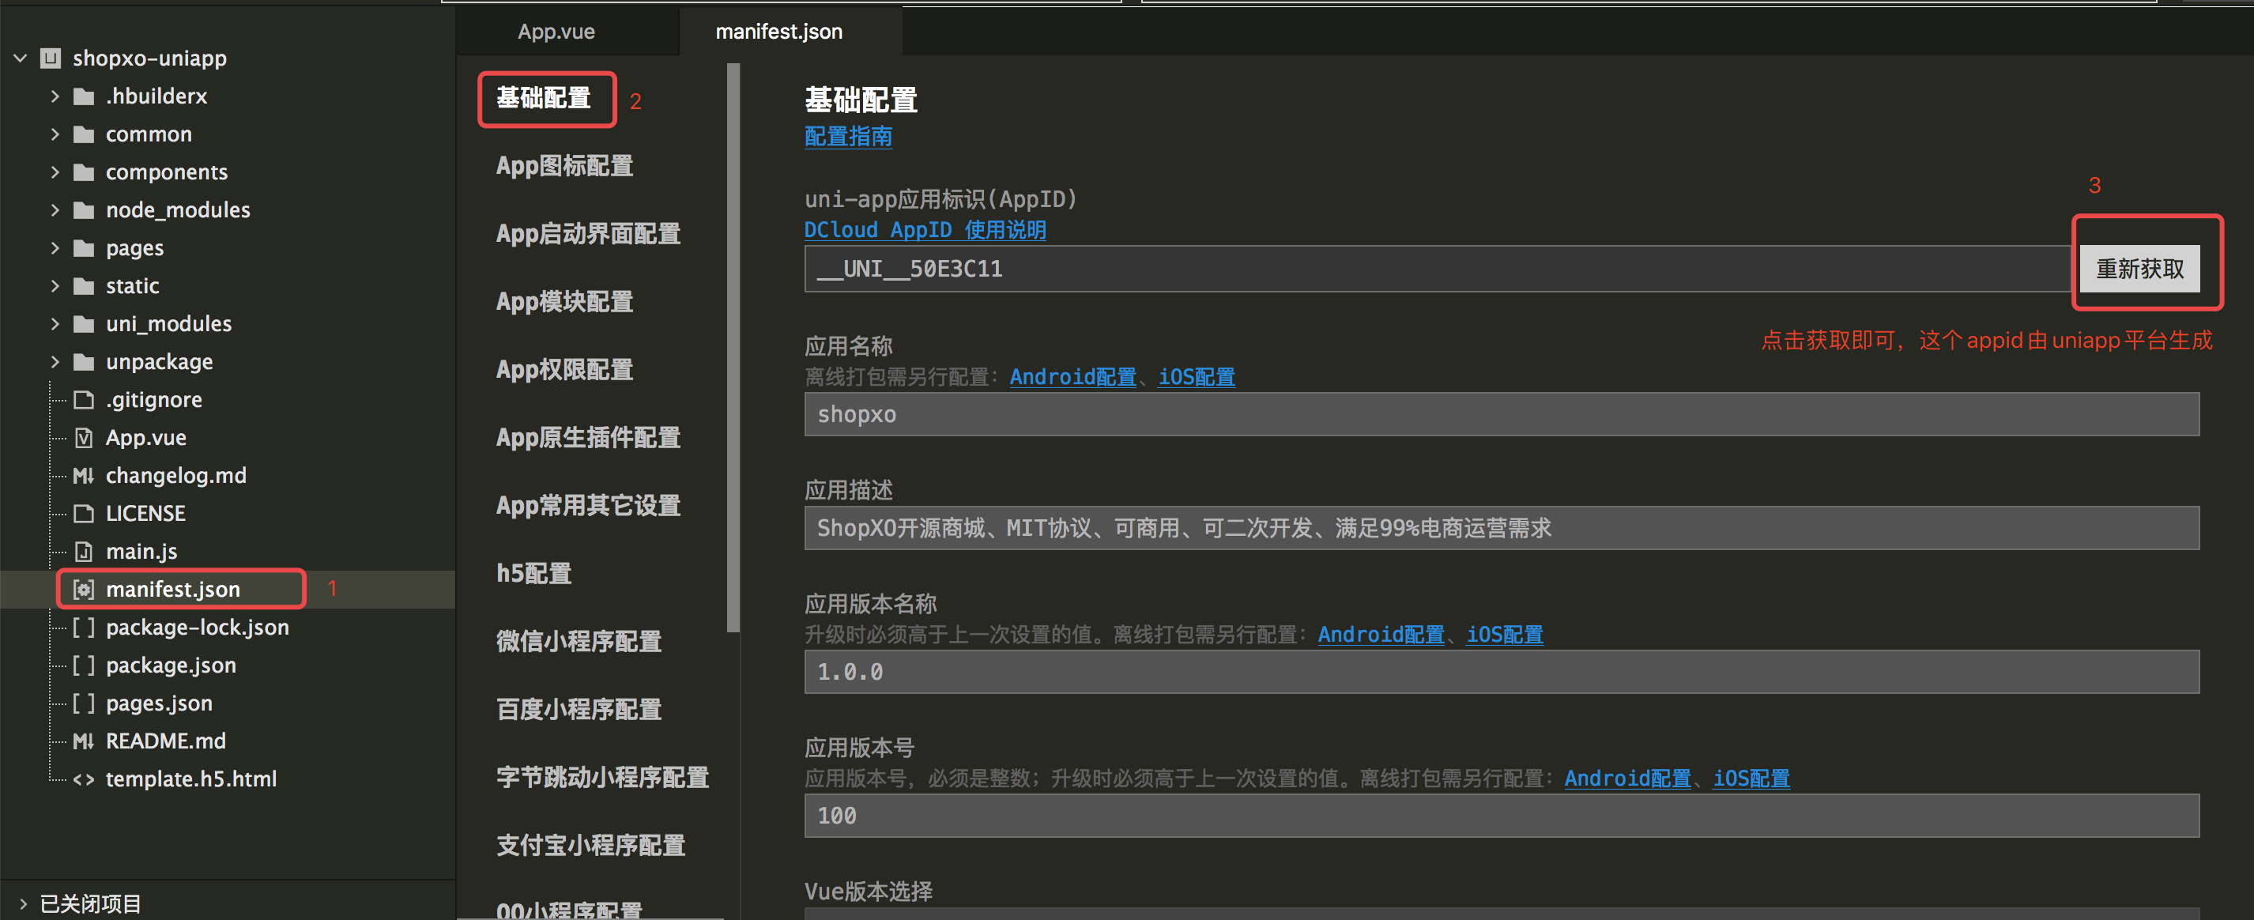Click the main.js file icon
2254x920 pixels.
click(83, 552)
